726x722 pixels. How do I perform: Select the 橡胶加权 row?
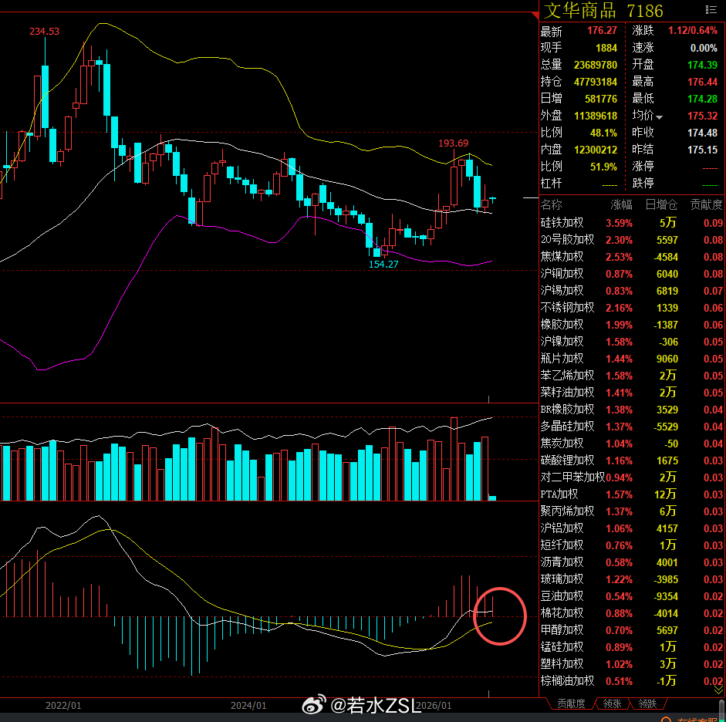(x=632, y=325)
